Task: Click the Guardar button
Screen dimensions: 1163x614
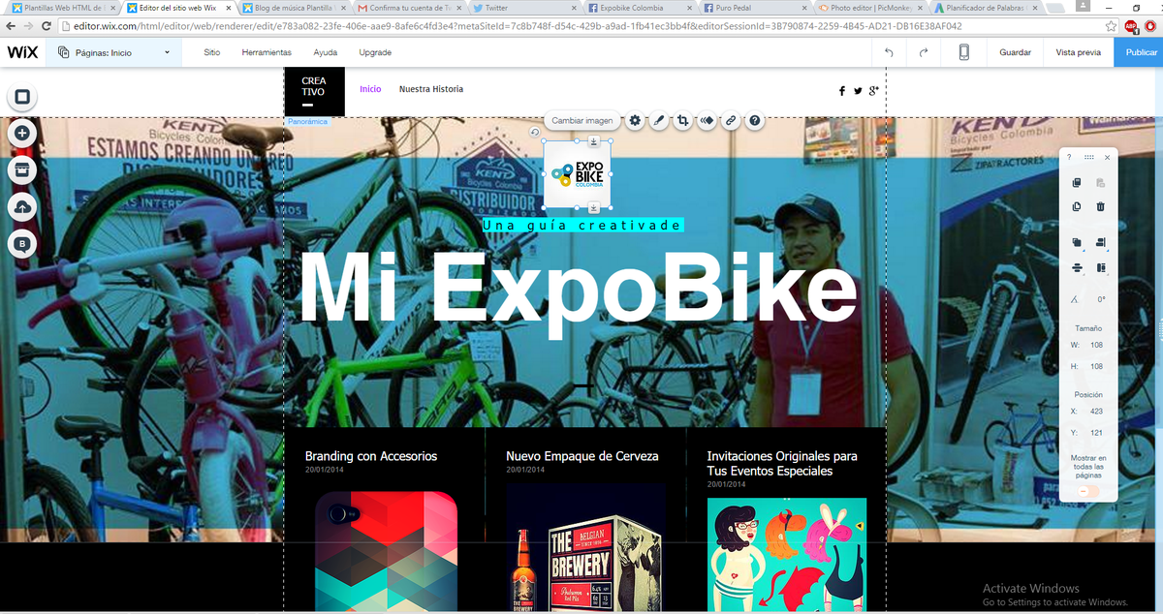Action: pyautogui.click(x=1015, y=52)
